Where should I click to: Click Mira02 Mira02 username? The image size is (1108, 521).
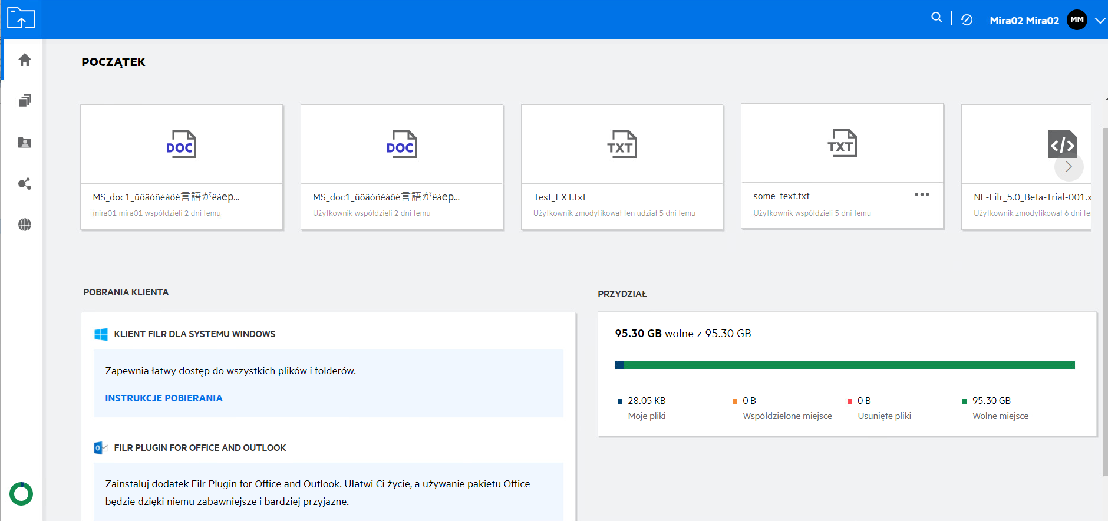click(1024, 21)
